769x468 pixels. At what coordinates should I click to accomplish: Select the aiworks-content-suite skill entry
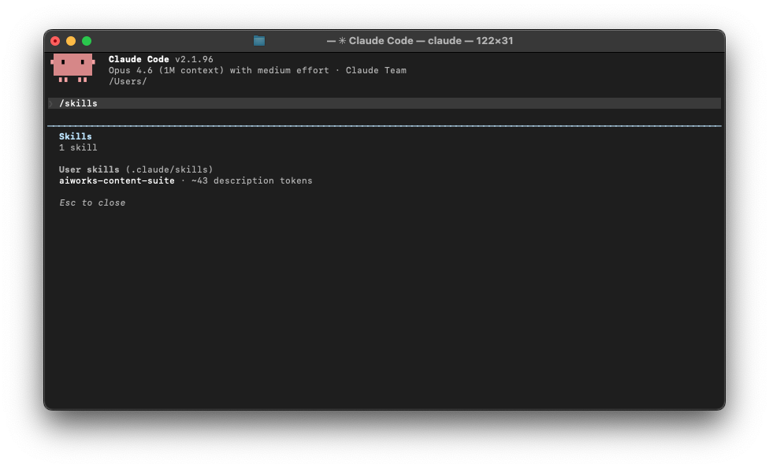tap(117, 180)
